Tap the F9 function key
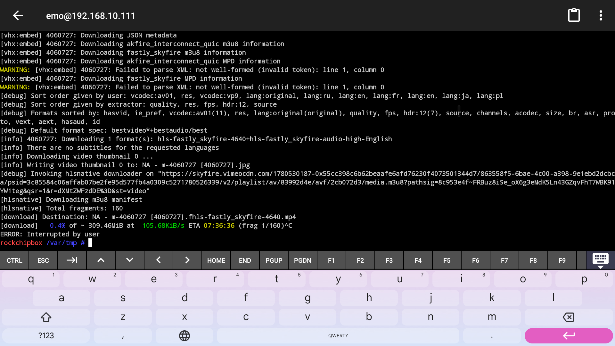Screen dimensions: 615x346 tap(562, 260)
